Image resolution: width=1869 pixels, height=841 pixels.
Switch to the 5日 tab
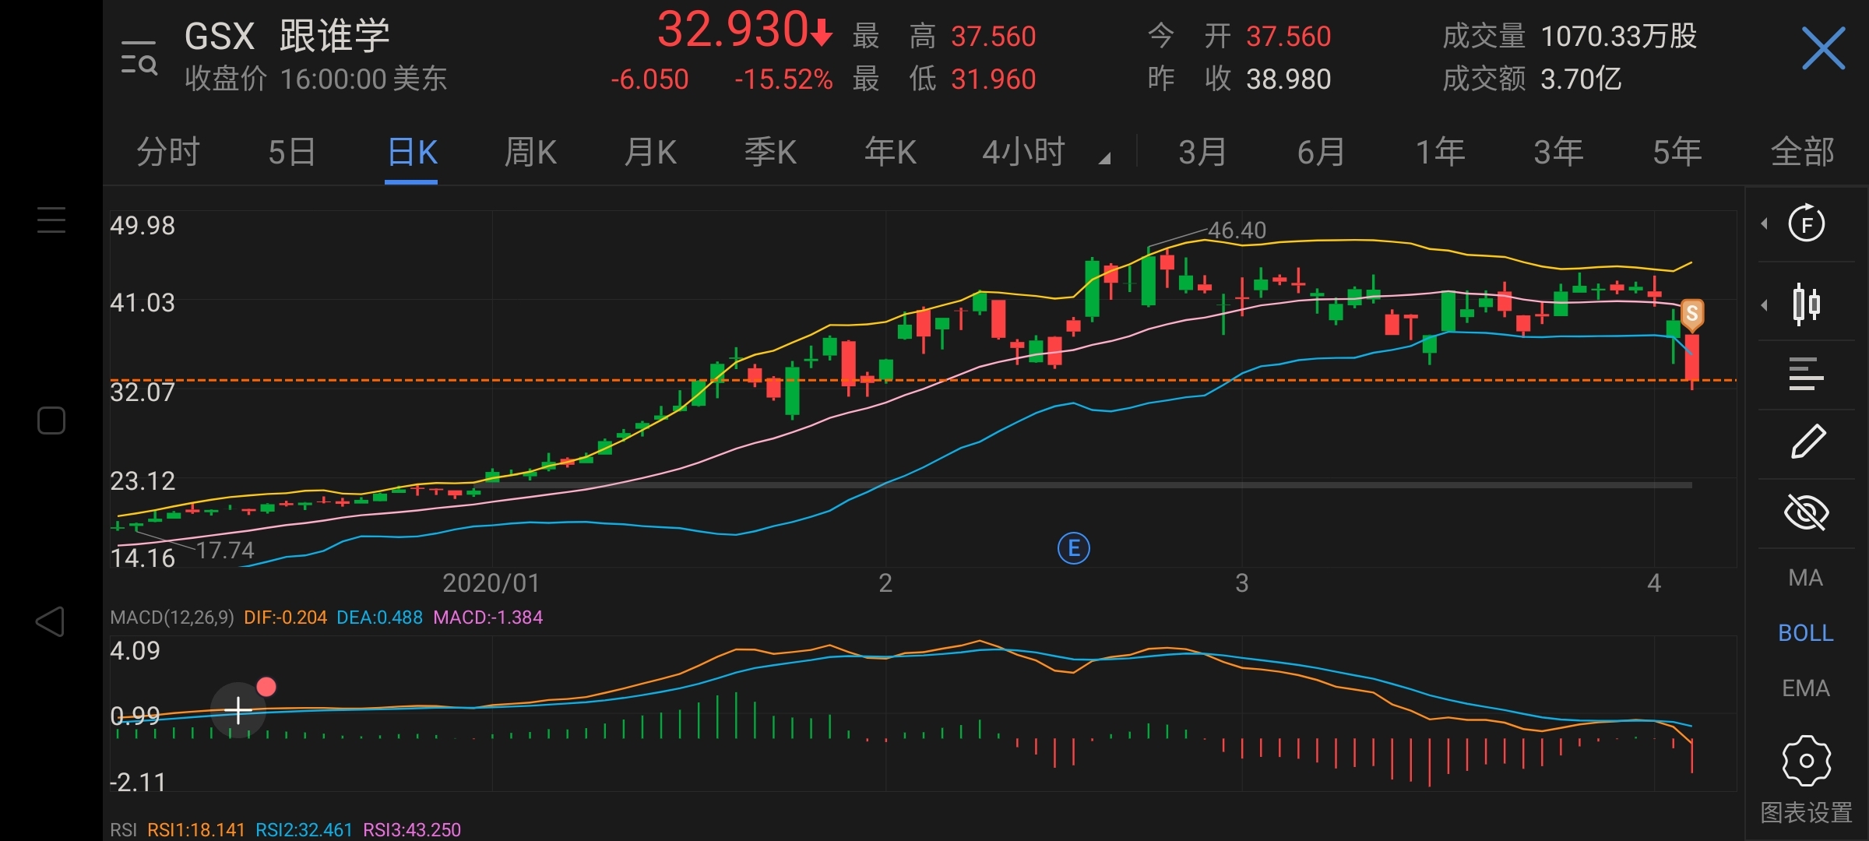coord(292,151)
